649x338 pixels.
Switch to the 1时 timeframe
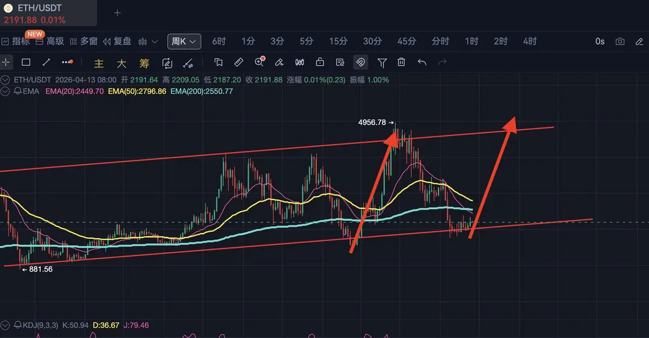coord(472,41)
